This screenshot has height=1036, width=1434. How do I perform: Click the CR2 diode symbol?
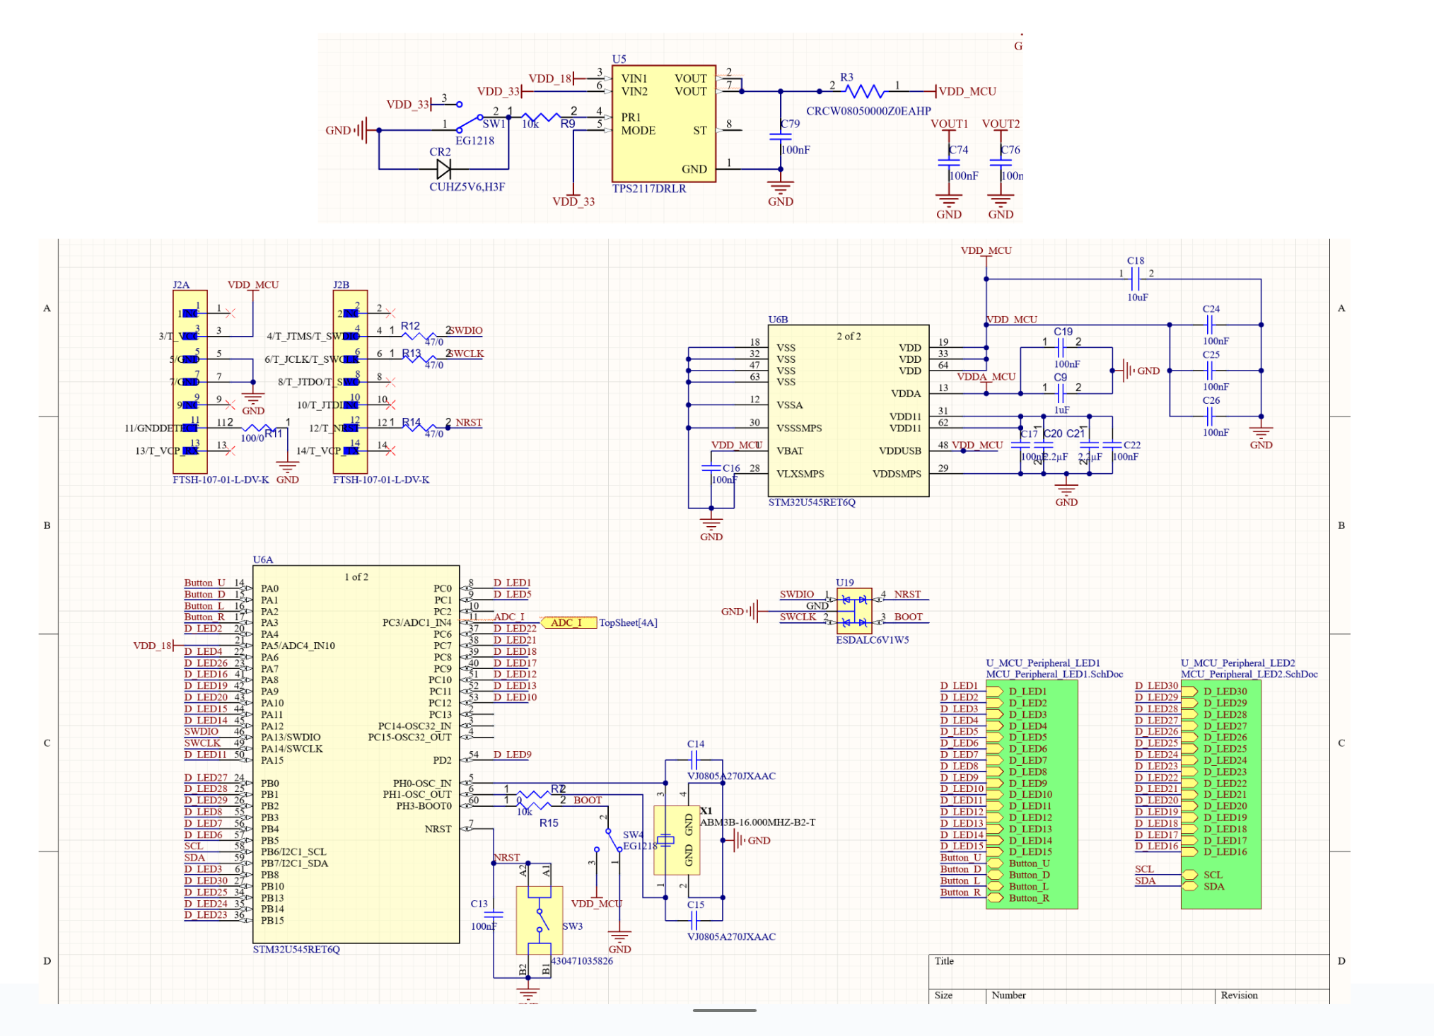click(x=443, y=169)
